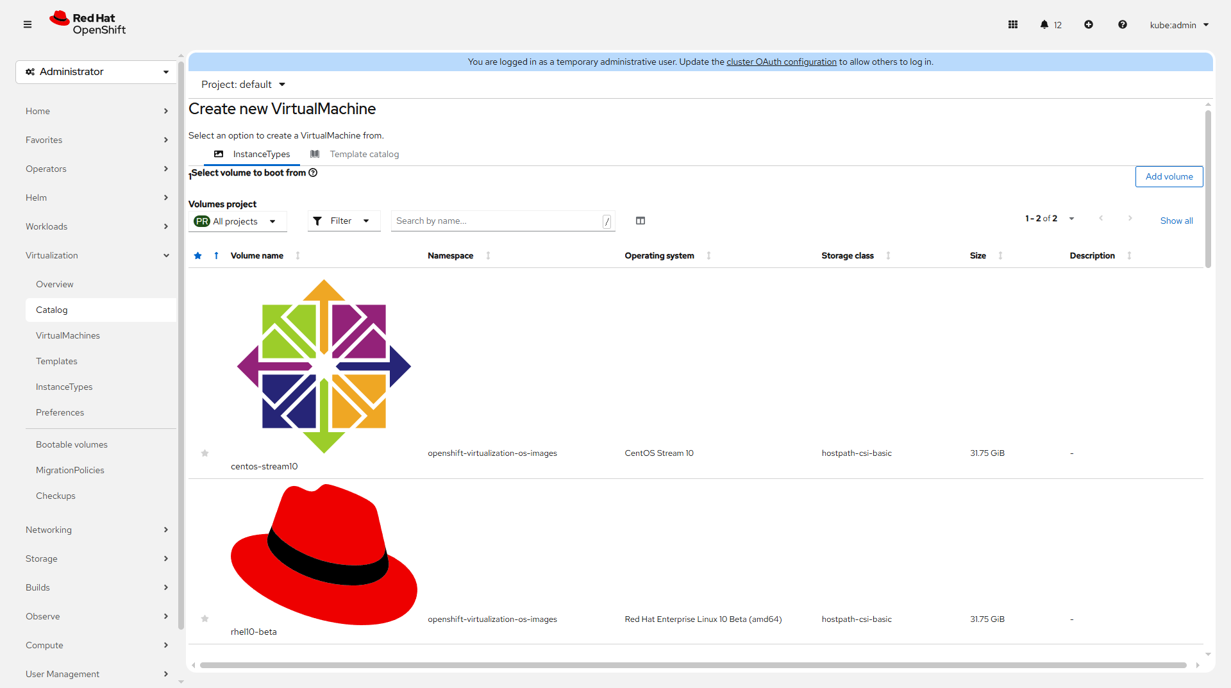Click the CentOS logo image

click(x=324, y=366)
